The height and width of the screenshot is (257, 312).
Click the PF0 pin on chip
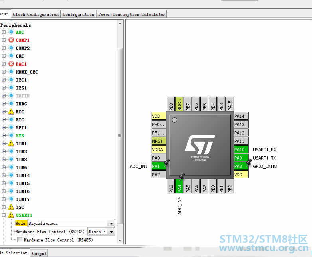tap(158, 125)
